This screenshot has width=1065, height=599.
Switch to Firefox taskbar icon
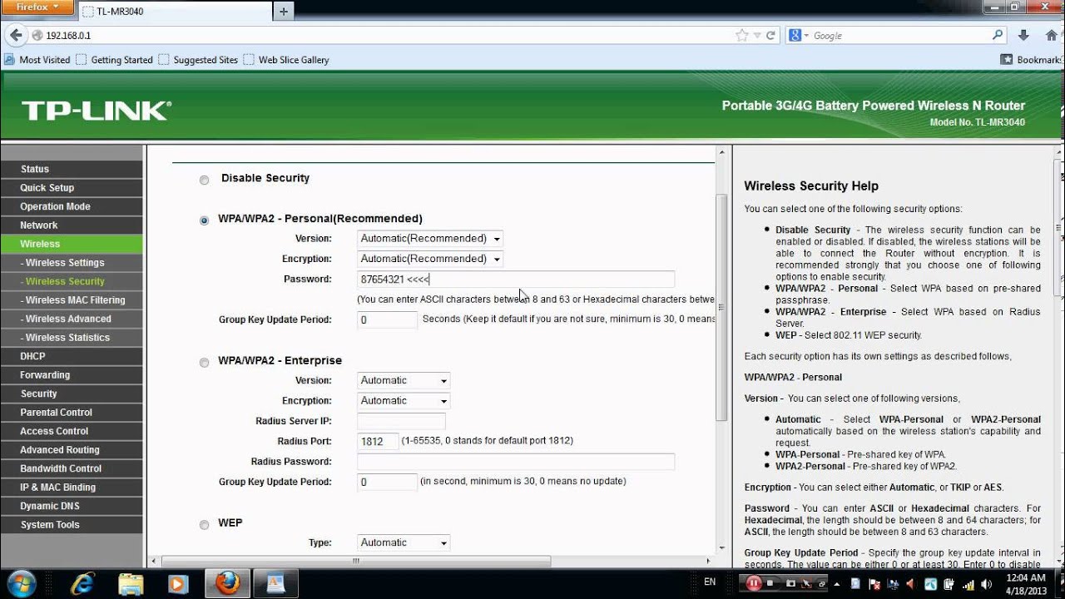(227, 583)
